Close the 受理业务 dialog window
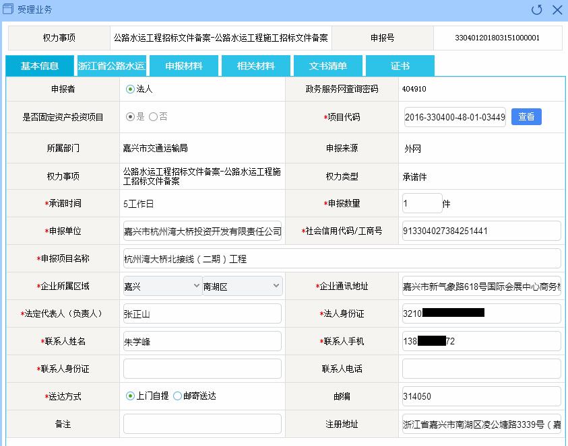The width and height of the screenshot is (568, 446). [557, 9]
